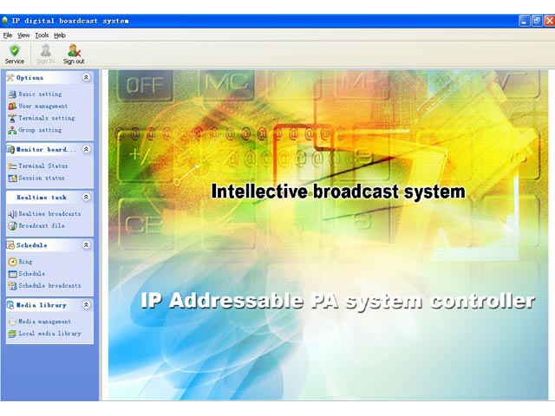The width and height of the screenshot is (555, 416).
Task: Collapse the Schedule panel
Action: (x=86, y=245)
